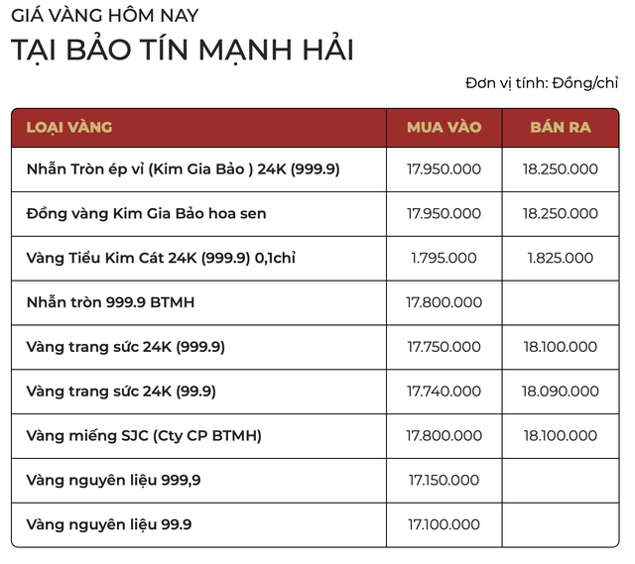
Task: Click the Vàng trang sức 24K (99.9) label
Action: [121, 392]
